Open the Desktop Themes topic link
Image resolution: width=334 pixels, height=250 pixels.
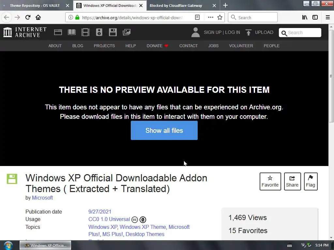coord(145,234)
